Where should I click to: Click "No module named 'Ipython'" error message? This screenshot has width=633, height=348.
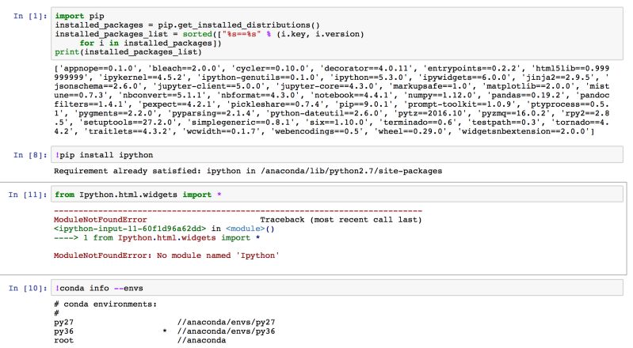coord(218,255)
